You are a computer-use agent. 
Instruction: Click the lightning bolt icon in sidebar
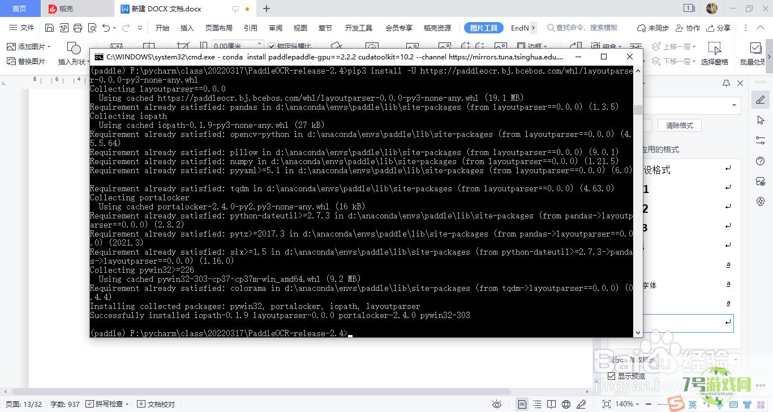point(761,201)
